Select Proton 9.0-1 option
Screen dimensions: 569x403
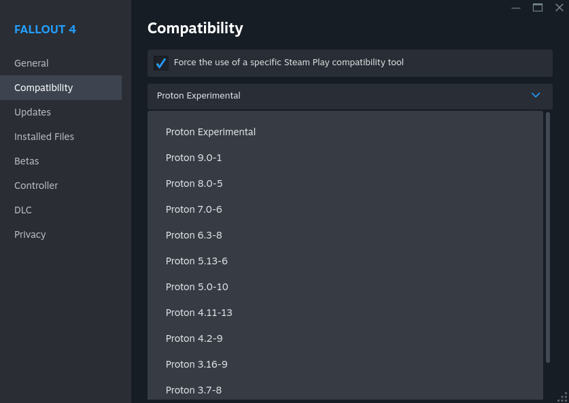[194, 158]
